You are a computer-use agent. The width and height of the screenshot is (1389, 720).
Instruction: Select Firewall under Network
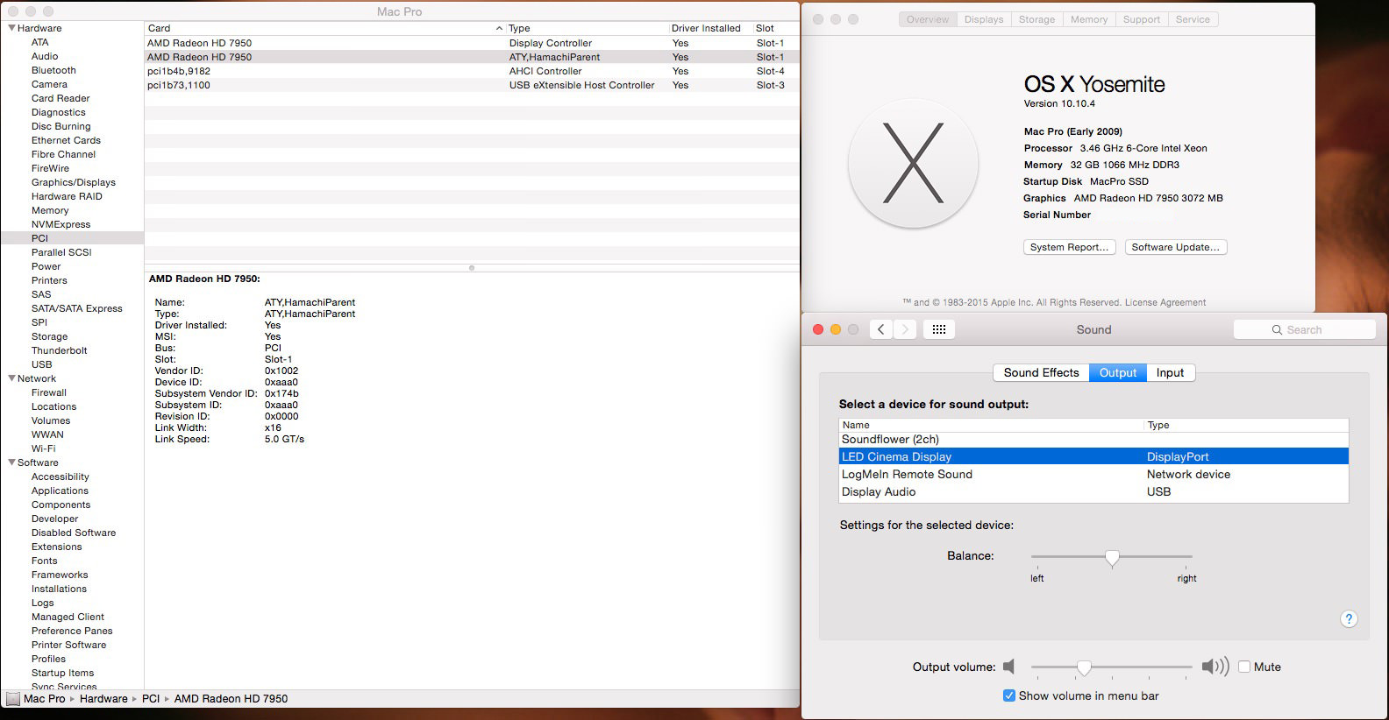coord(49,392)
